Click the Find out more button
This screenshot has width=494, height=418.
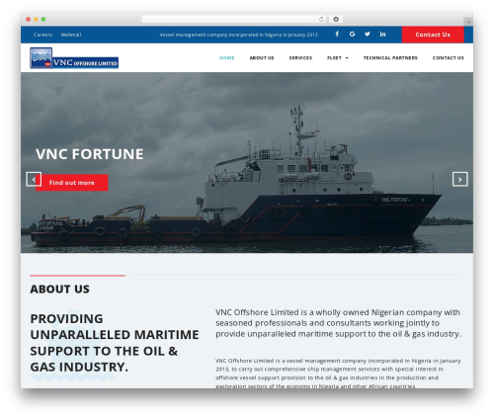(x=72, y=183)
